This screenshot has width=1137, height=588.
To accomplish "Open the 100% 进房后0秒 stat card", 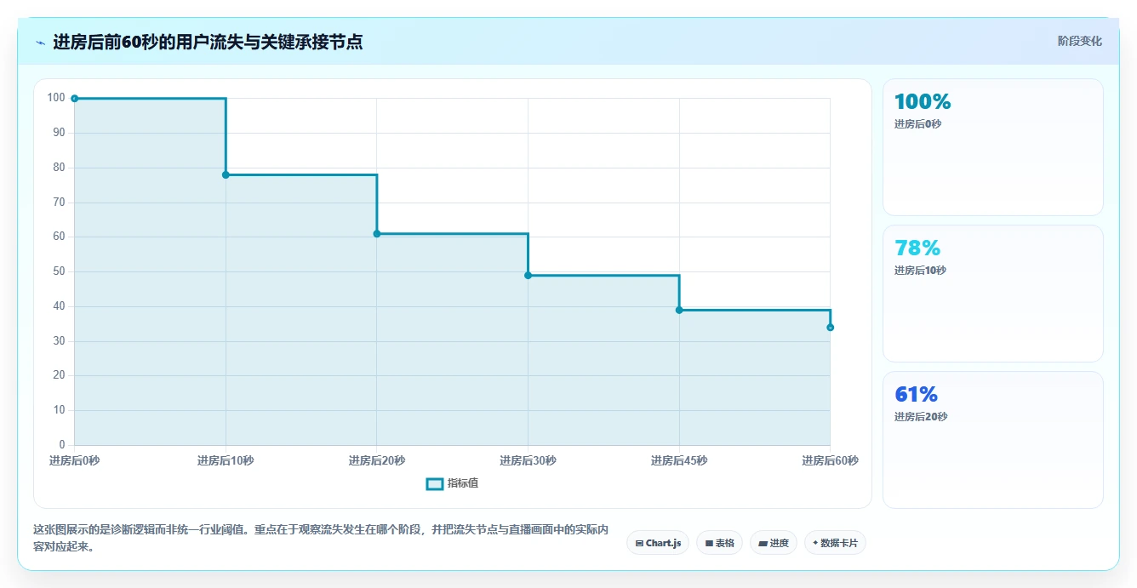I will pos(993,147).
